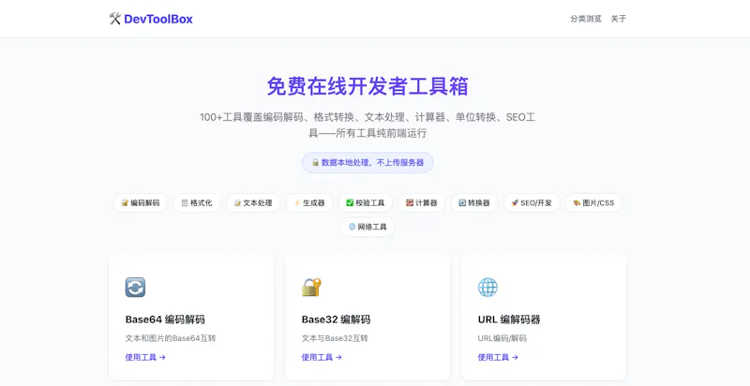Select the 图片/CSS category chip
750x386 pixels.
coord(593,202)
